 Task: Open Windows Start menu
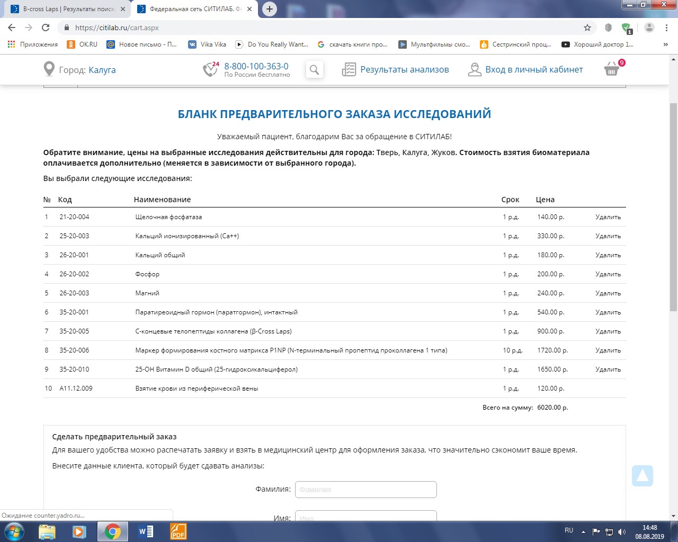click(x=14, y=531)
